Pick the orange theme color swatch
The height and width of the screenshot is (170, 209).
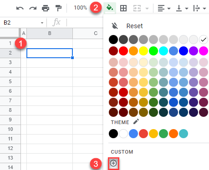coord(173,134)
